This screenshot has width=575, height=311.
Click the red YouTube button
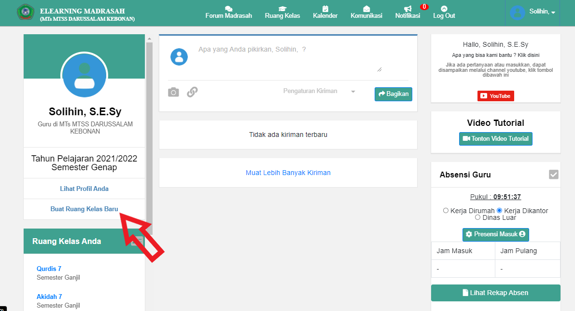tap(496, 96)
